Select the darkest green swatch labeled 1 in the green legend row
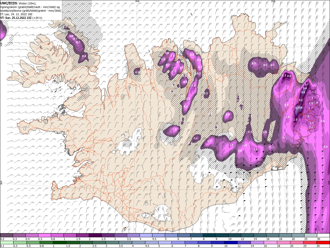The height and width of the screenshot is (248, 330). pyautogui.click(x=59, y=243)
